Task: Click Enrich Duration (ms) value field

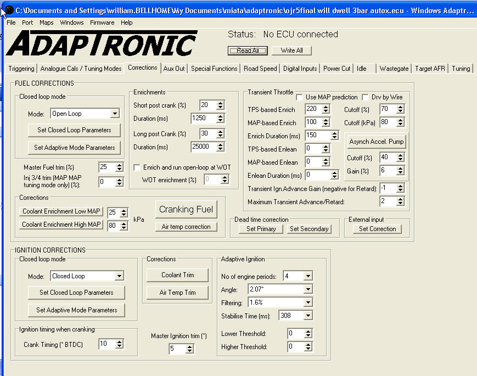Action: pos(318,136)
